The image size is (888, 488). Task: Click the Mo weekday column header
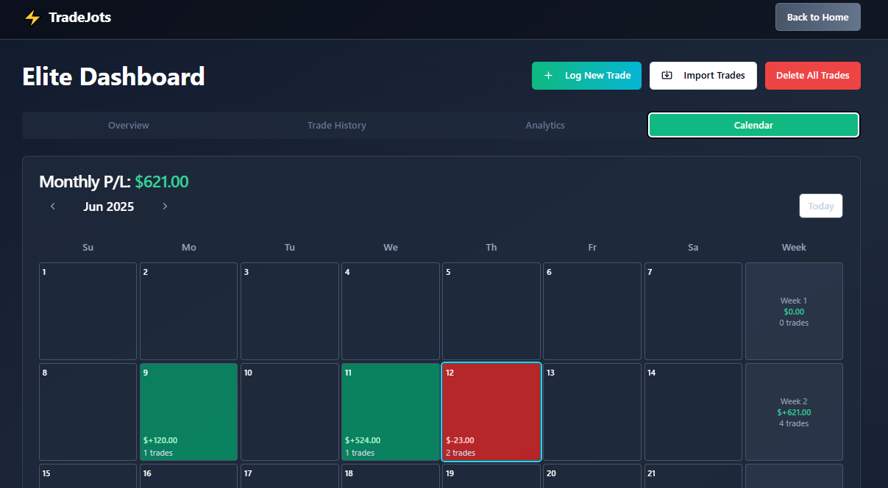click(x=188, y=247)
